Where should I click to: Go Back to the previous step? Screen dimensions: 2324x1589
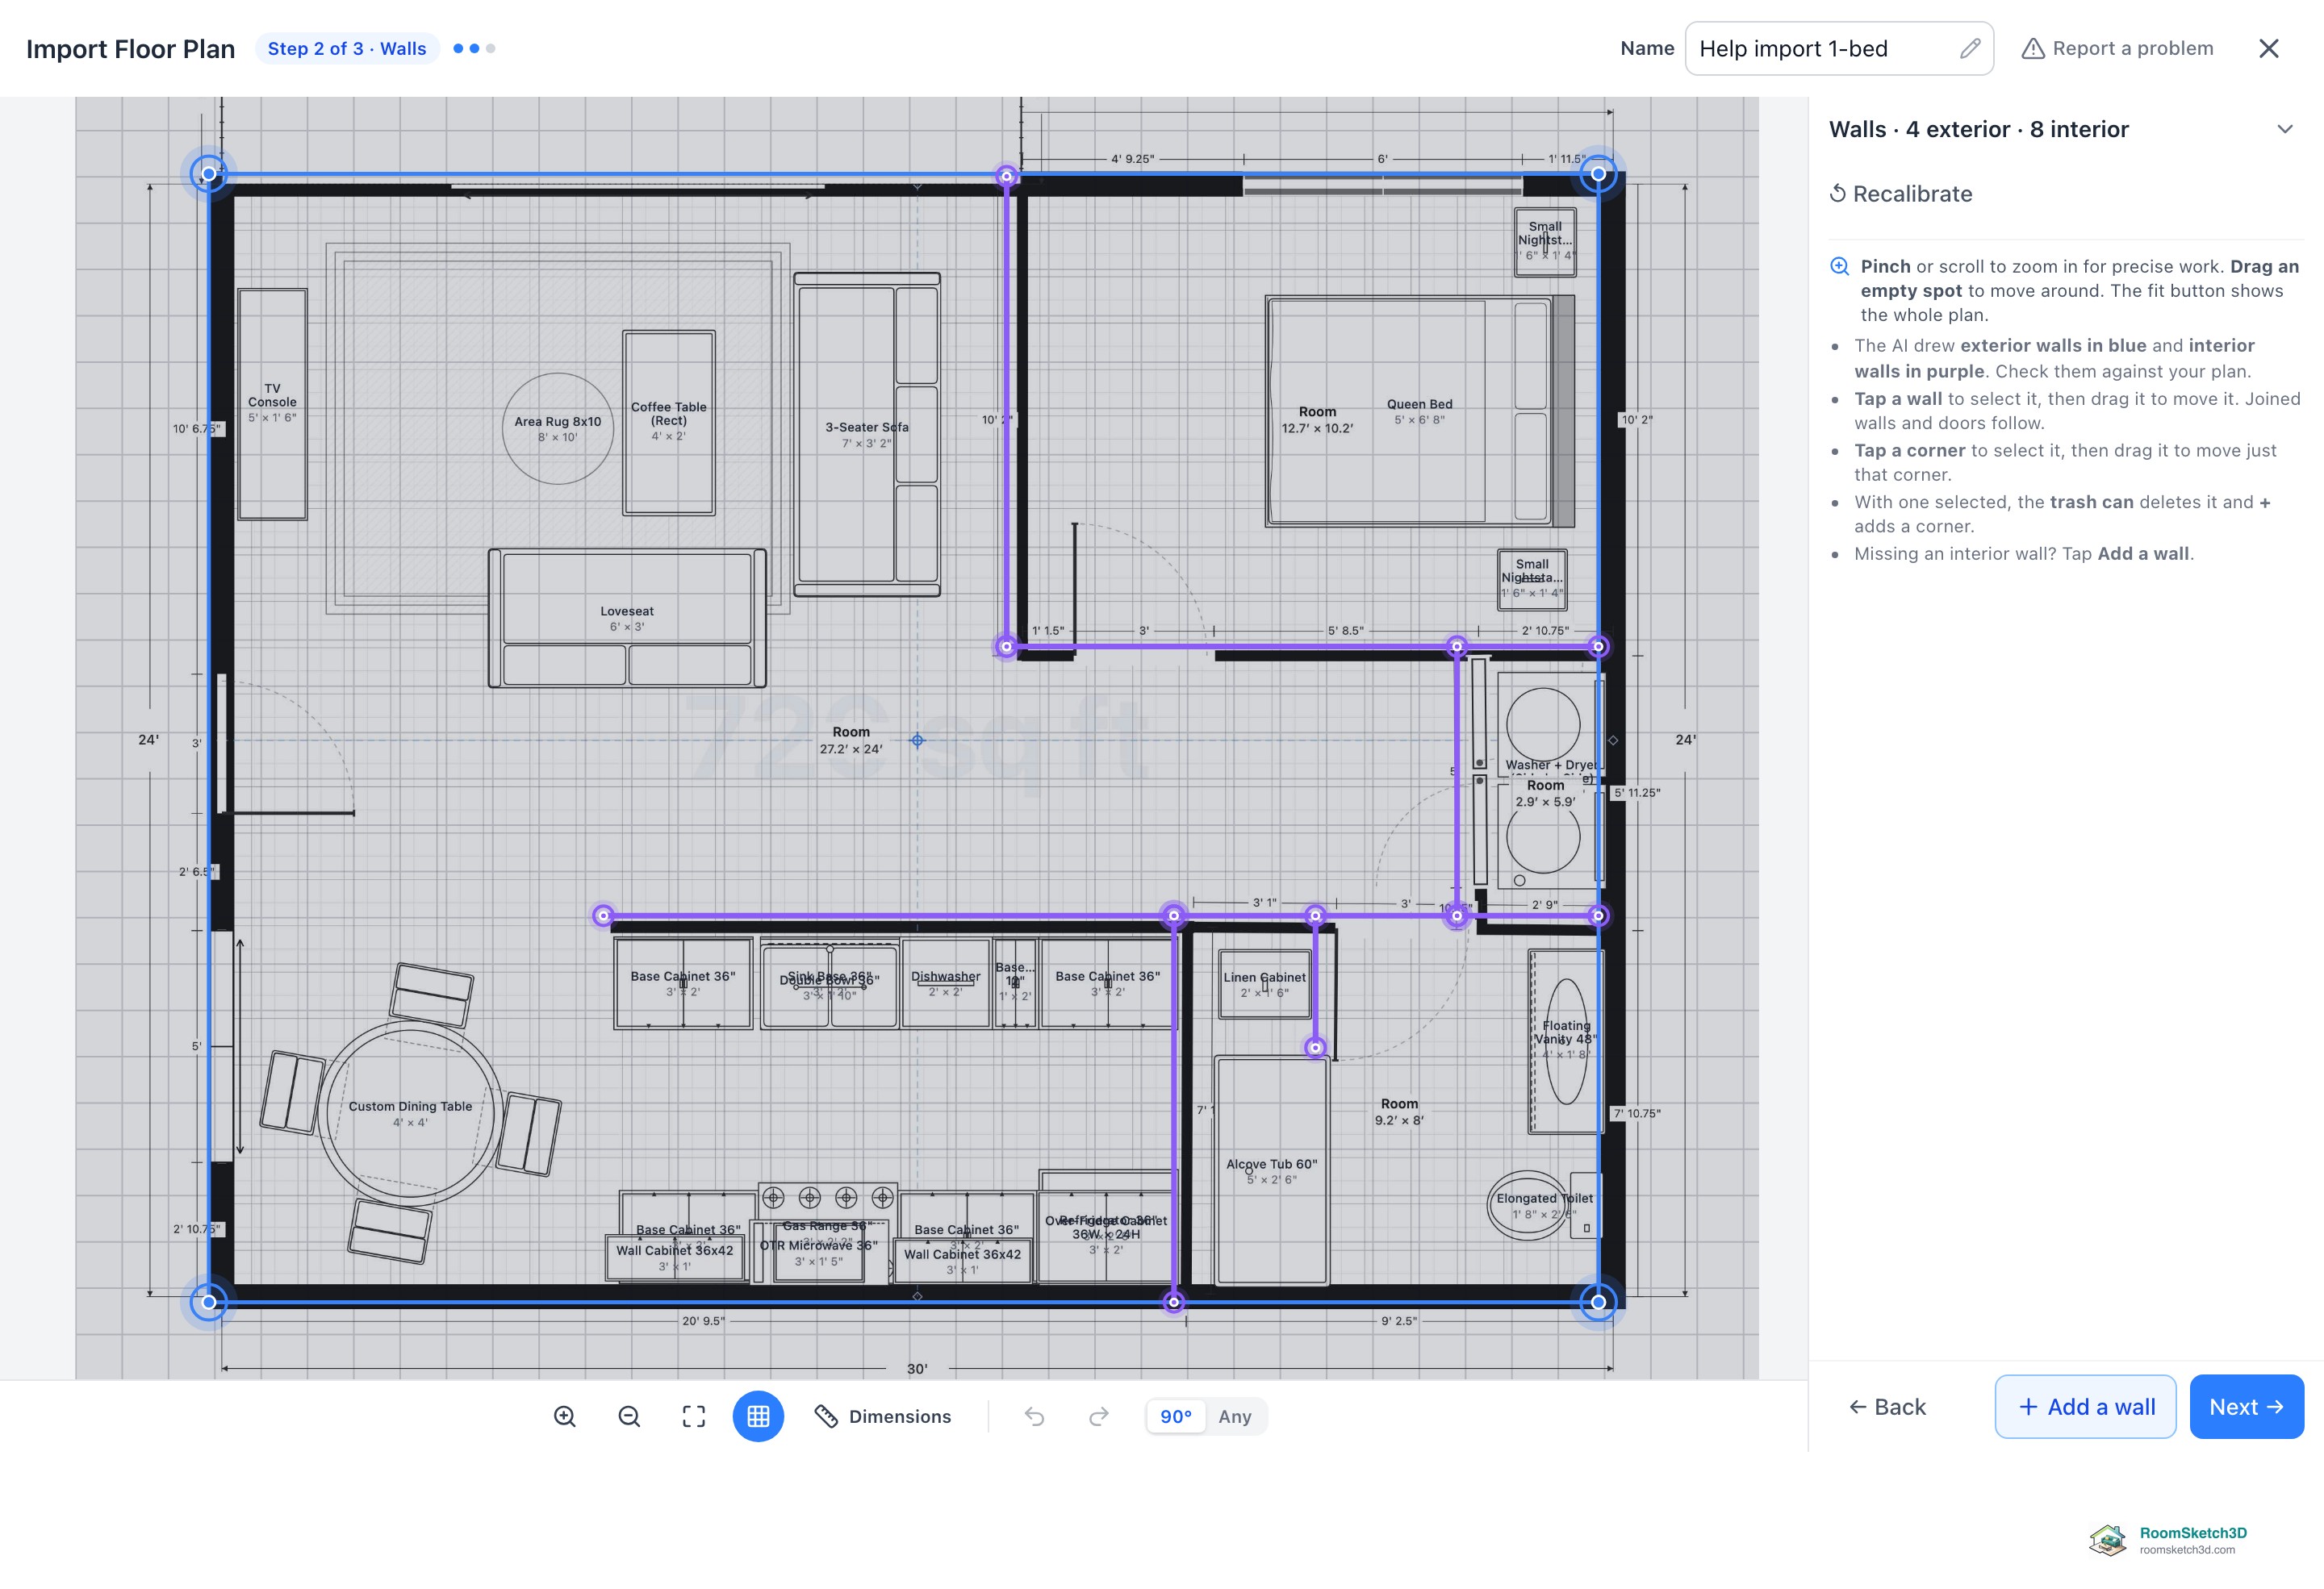click(x=1887, y=1408)
